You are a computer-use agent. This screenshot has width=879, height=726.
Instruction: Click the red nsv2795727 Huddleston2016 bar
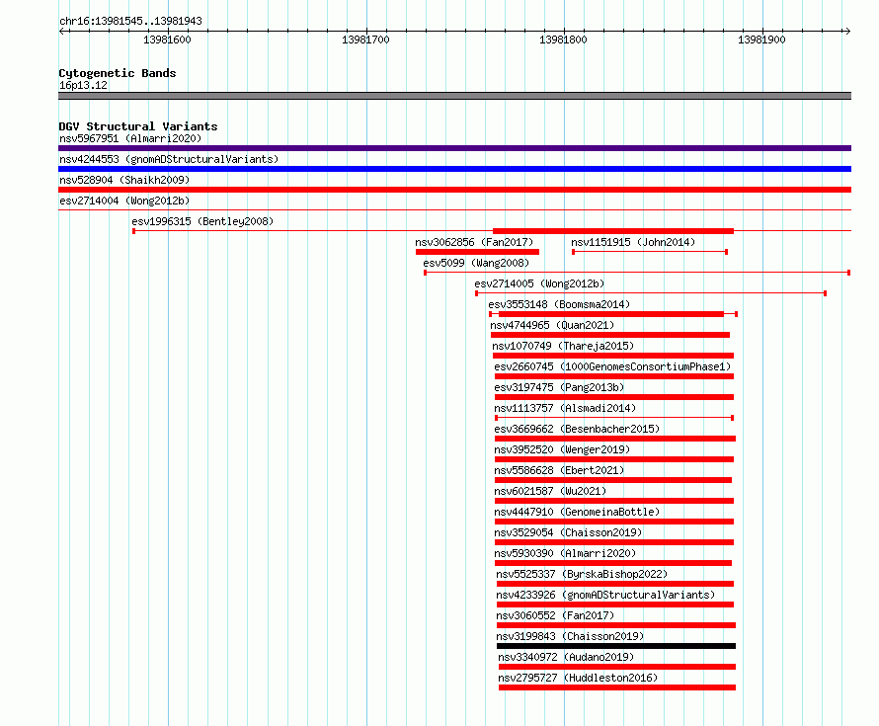[x=617, y=687]
